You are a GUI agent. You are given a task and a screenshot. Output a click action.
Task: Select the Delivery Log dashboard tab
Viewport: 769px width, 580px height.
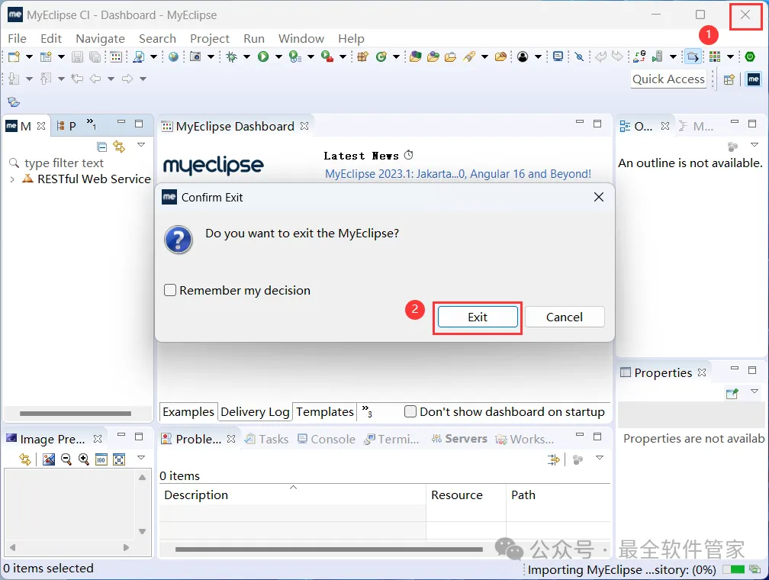(x=255, y=411)
